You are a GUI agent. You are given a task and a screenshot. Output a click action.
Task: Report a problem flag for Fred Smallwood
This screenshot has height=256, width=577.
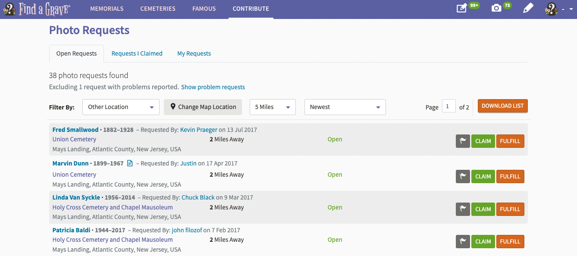[463, 141]
